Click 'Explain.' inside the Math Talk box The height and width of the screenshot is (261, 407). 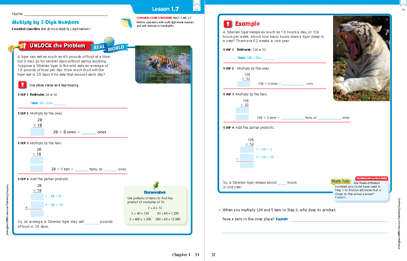click(x=341, y=197)
